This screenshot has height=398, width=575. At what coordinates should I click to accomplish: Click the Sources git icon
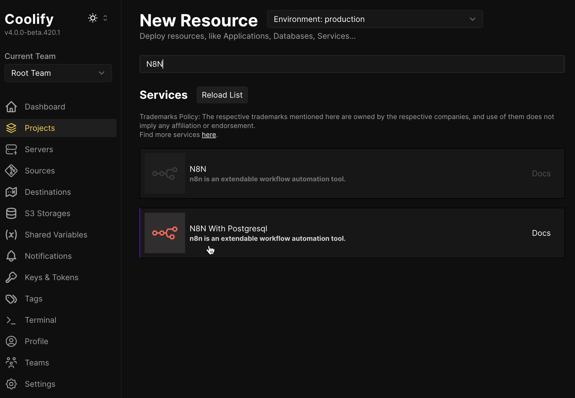pos(11,171)
